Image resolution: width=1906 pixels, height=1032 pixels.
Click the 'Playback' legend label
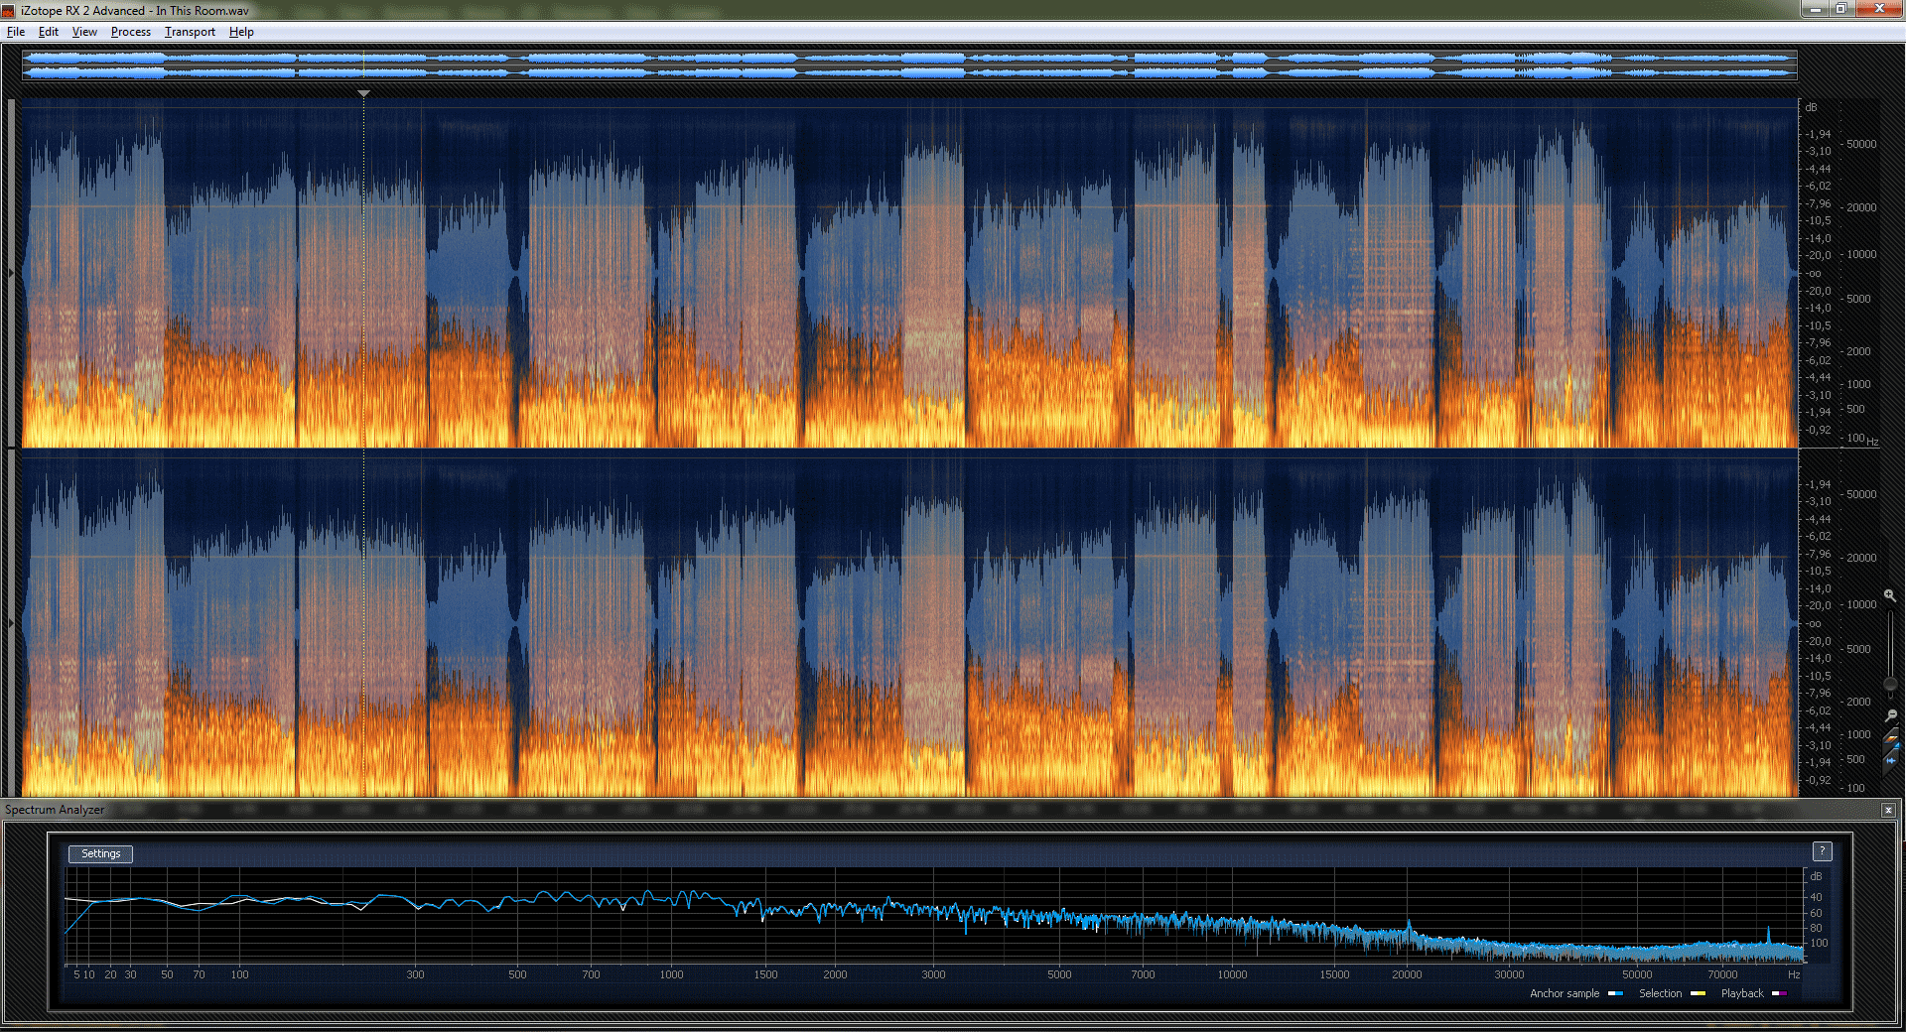pos(1742,993)
